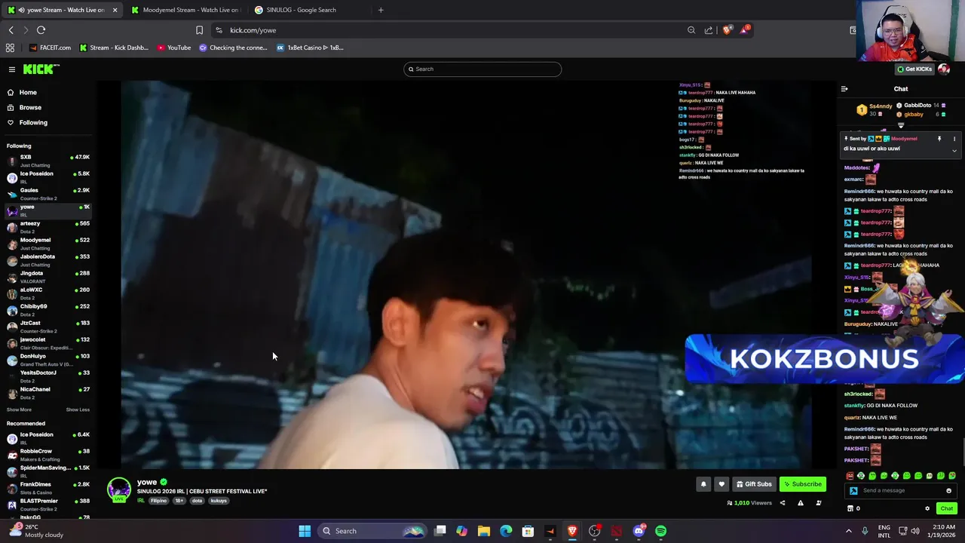965x543 pixels.
Task: Expand the gift leaderboard with the down arrow
Action: coord(901,126)
